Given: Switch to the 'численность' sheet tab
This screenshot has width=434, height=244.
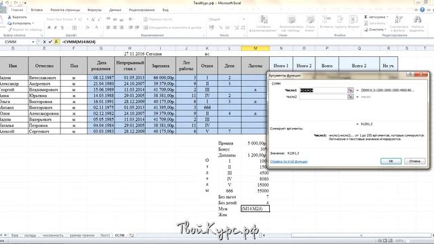Looking at the screenshot, I should point(53,235).
